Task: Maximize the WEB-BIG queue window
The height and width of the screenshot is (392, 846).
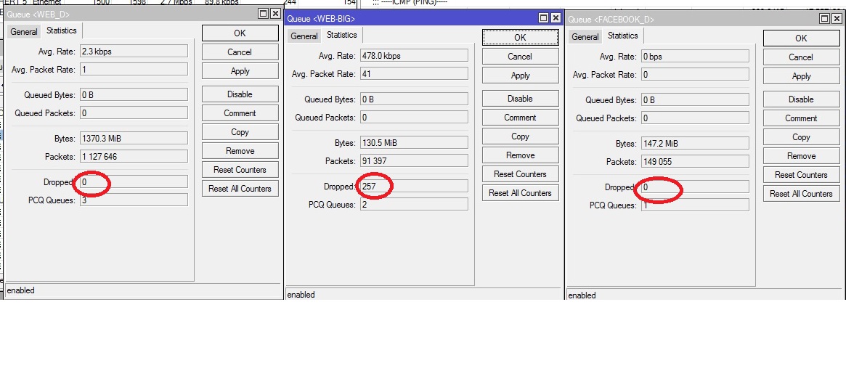Action: point(544,18)
